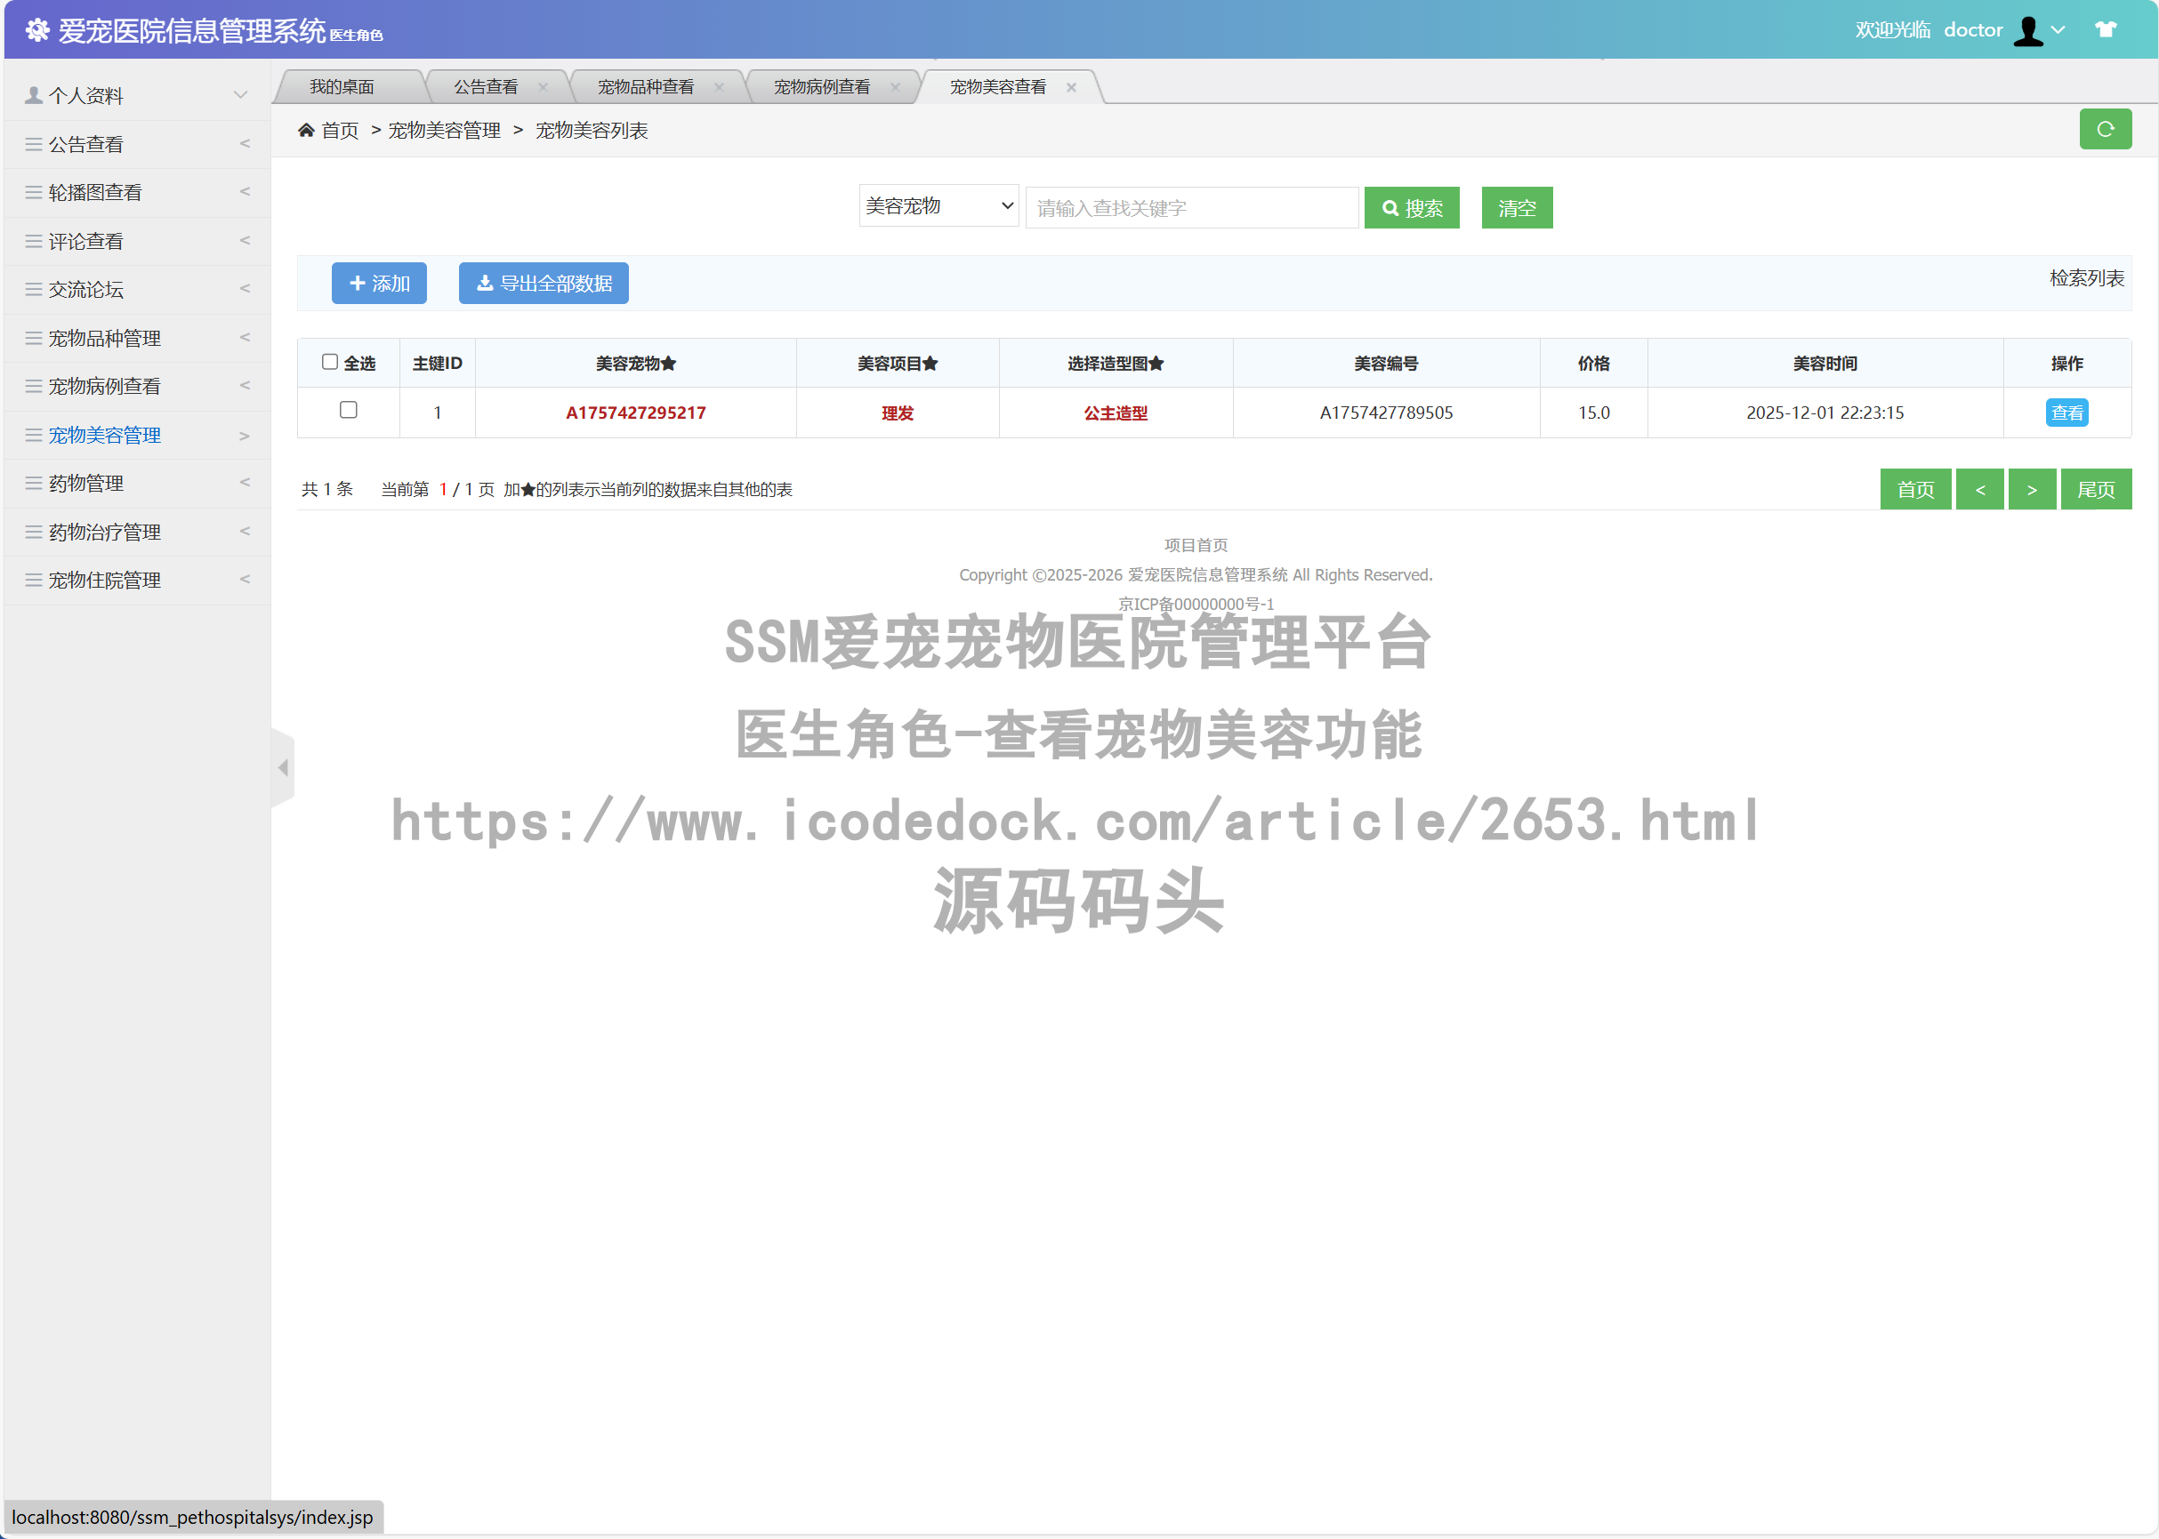2159x1539 pixels.
Task: Click the doctor user avatar icon
Action: coord(2028,30)
